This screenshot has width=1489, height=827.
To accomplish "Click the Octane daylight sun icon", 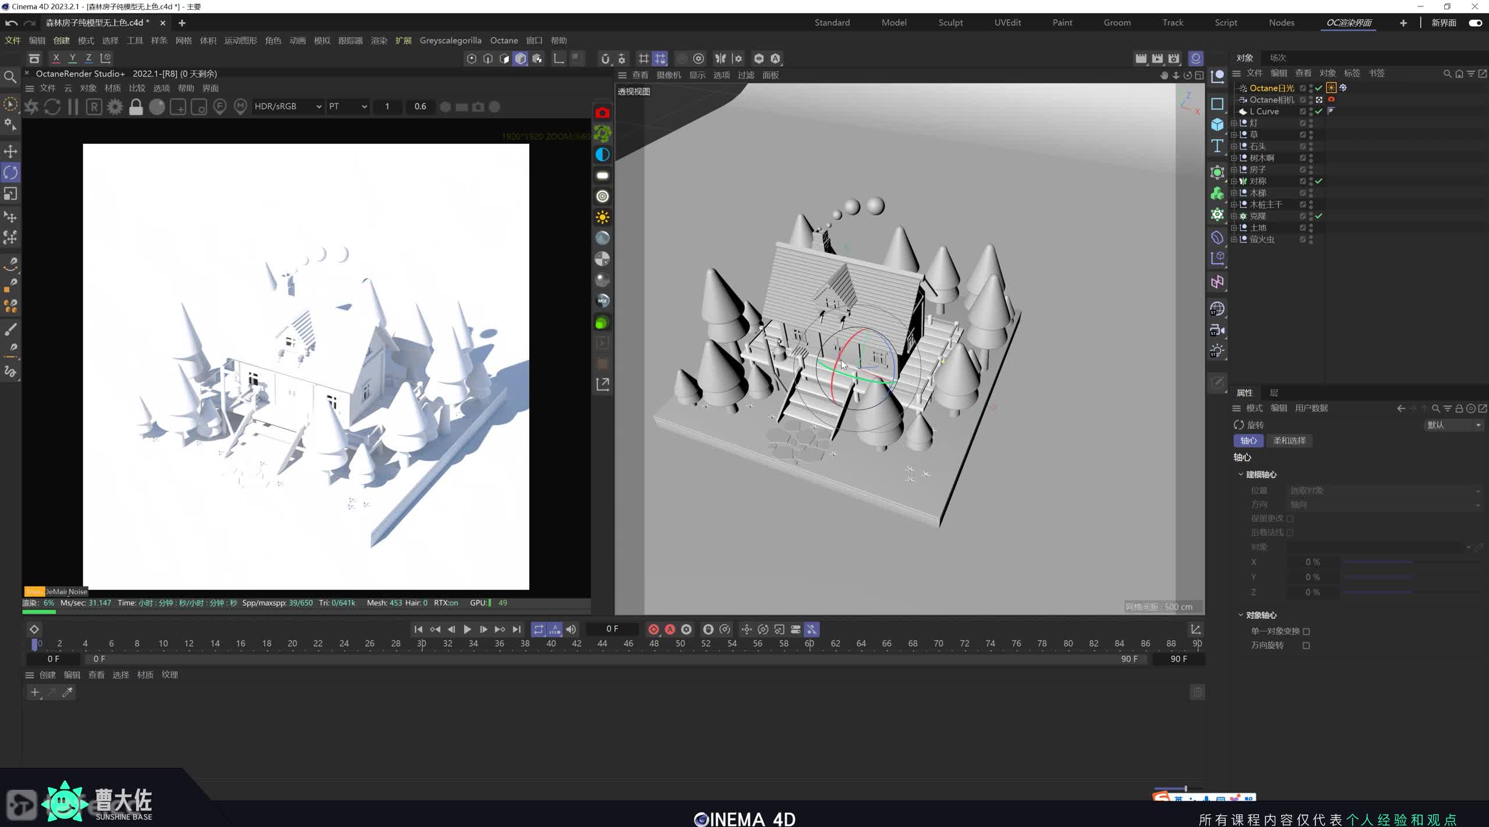I will [603, 218].
